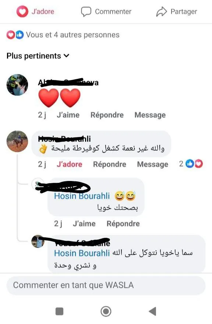Like the double red hearts comment via J'aime
This screenshot has width=212, height=324.
68,115
